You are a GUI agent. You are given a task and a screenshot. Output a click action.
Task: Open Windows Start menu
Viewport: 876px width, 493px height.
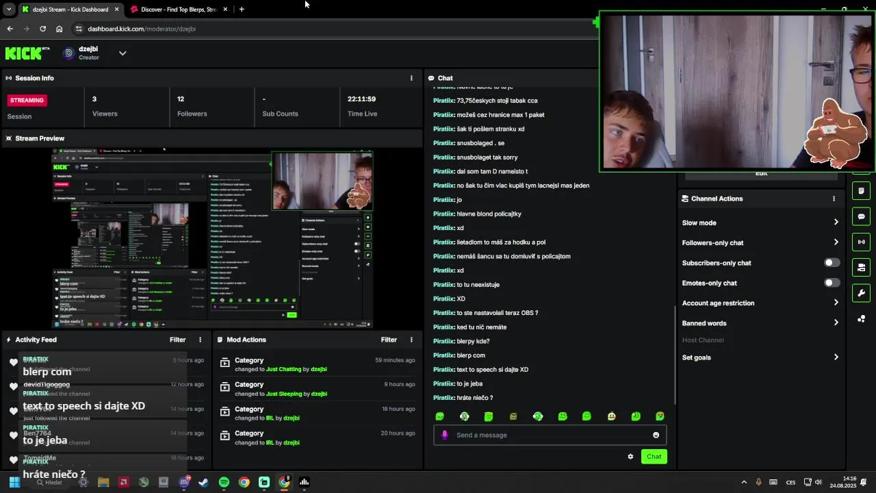coord(14,482)
